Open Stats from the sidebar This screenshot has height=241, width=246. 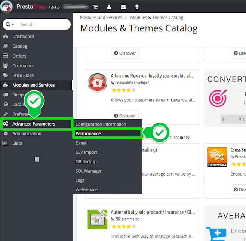click(17, 143)
